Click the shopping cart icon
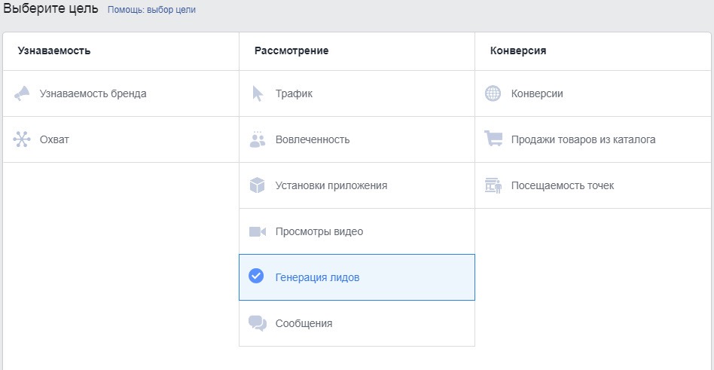The height and width of the screenshot is (370, 714). coord(493,139)
